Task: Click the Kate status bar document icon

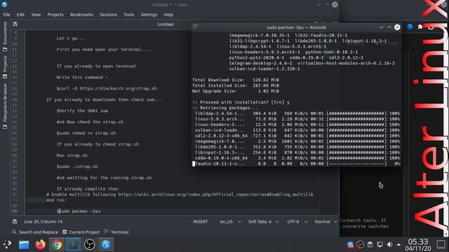Action: [x=15, y=221]
